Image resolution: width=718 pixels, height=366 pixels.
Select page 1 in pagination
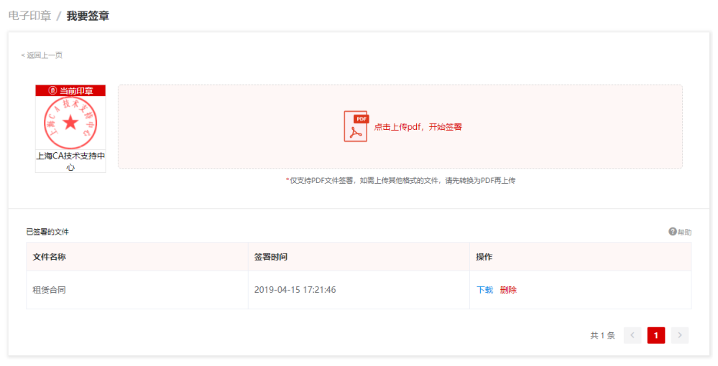(655, 335)
